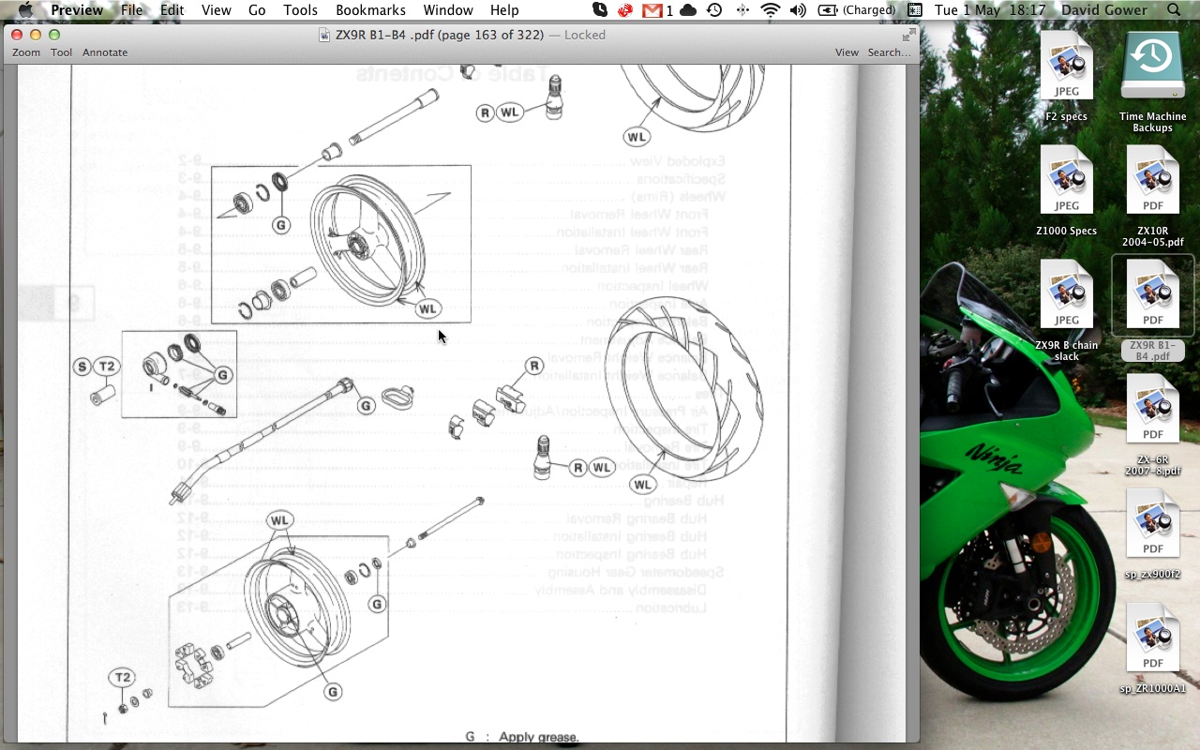Viewport: 1200px width, 750px height.
Task: Select the F2 specs JPEG on the desktop
Action: click(1066, 67)
